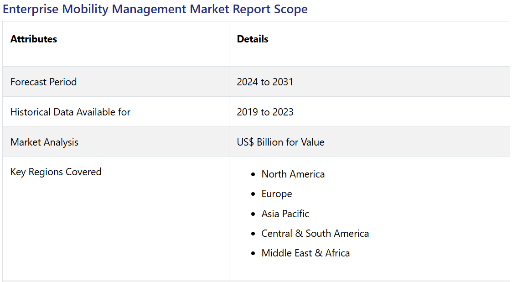Select the Enterprise Mobility Management Market Report Scope heading
This screenshot has width=512, height=282.
point(155,9)
